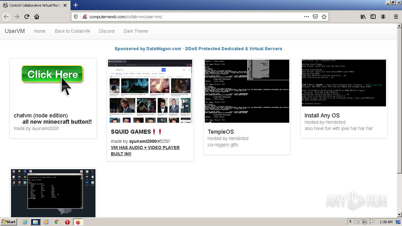Open the Discord nav link
Viewport: 402px width, 226px height.
(x=107, y=31)
